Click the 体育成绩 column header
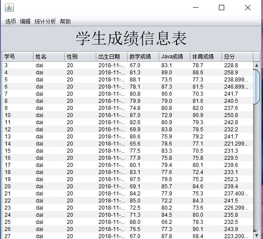Image resolution: width=263 pixels, height=239 pixels. (x=206, y=57)
